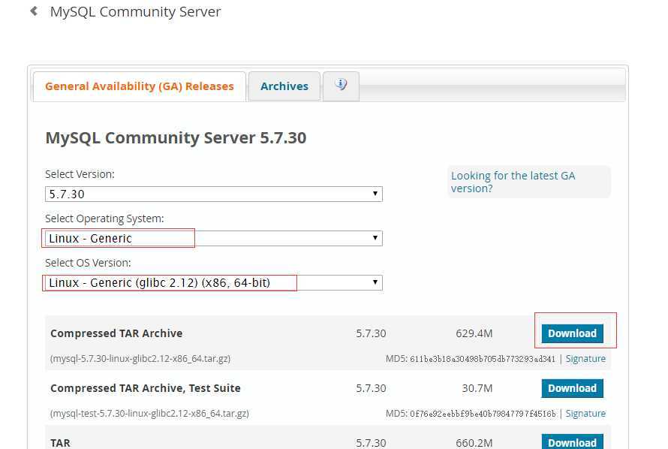Click the filename mysql-test-5.7.30-linux-glibc2.12-x86_64.tar.gz

click(x=149, y=414)
